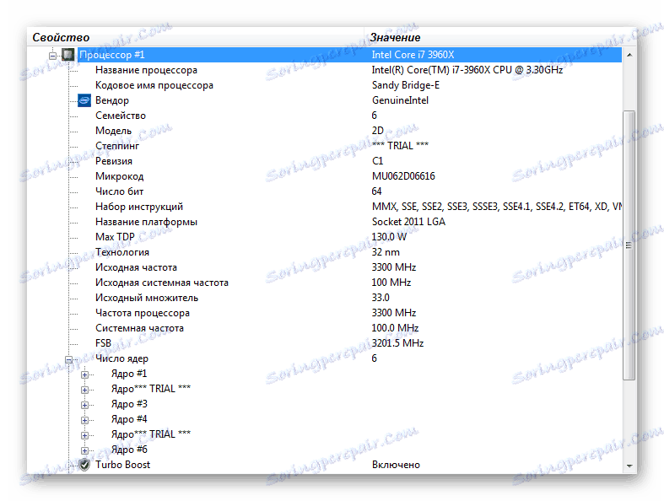This screenshot has width=664, height=501.
Task: Click the value C1 for Ревизия
Action: pos(378,161)
